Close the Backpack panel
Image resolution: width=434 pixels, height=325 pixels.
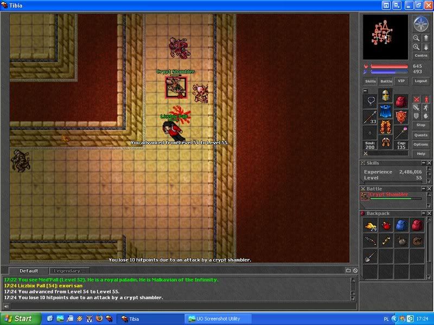pyautogui.click(x=429, y=213)
